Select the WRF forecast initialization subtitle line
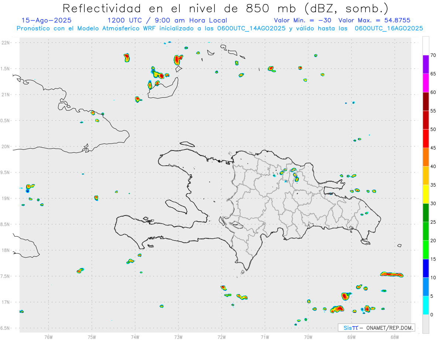The height and width of the screenshot is (342, 443). (x=220, y=28)
